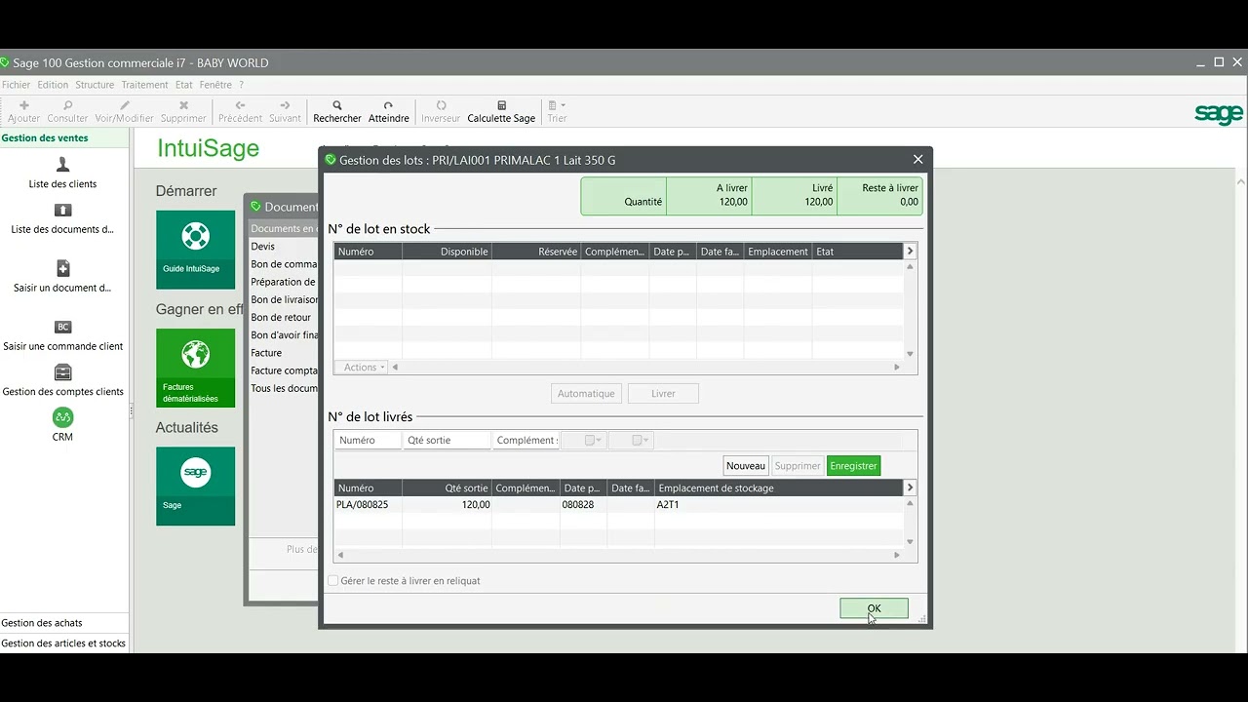Open Gestion des achats sidebar section
Viewport: 1248px width, 702px height.
click(x=64, y=623)
